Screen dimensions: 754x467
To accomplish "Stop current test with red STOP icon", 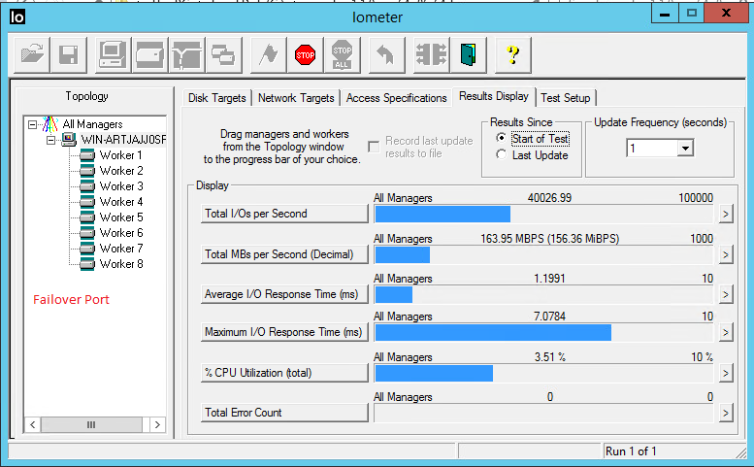I will pos(306,54).
